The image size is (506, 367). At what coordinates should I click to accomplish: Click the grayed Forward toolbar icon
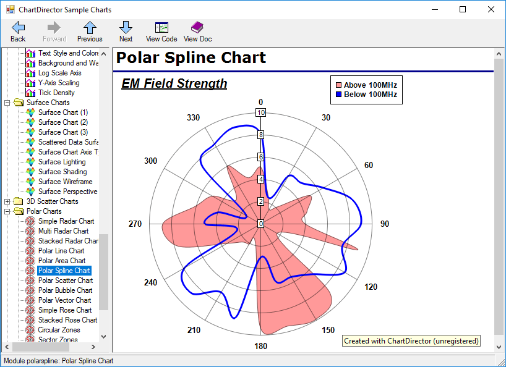click(x=54, y=30)
